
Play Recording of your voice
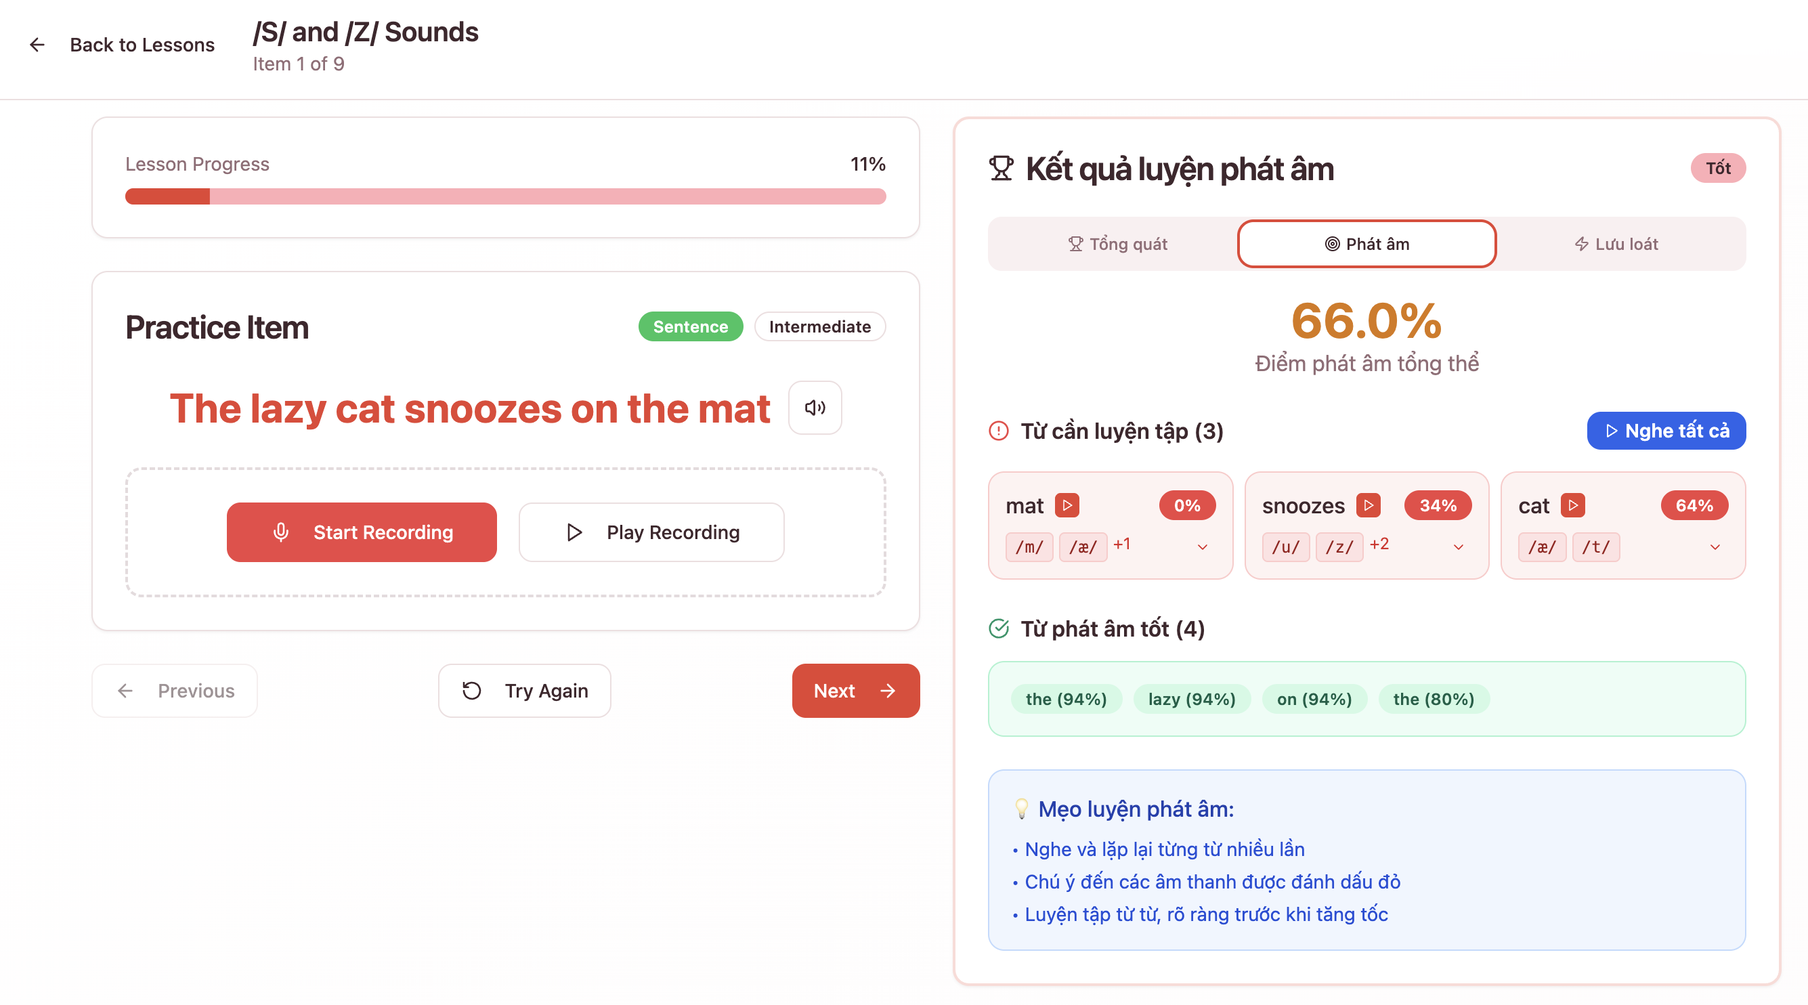point(651,532)
